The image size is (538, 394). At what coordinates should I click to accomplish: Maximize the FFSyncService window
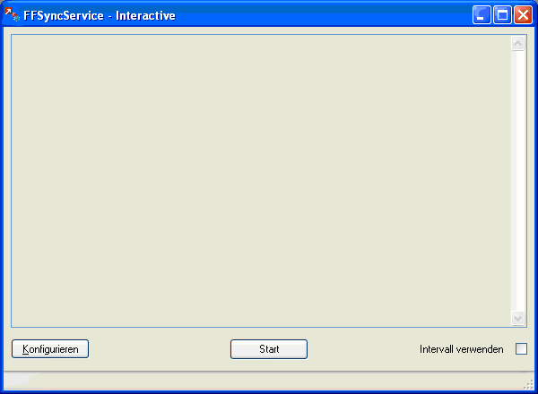click(502, 15)
